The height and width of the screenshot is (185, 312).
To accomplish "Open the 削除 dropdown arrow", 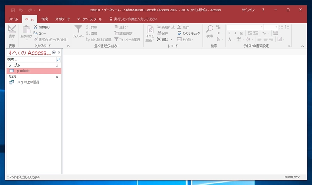I will [172, 40].
